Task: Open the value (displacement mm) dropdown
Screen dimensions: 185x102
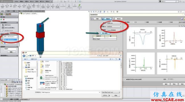Action: pos(114,23)
